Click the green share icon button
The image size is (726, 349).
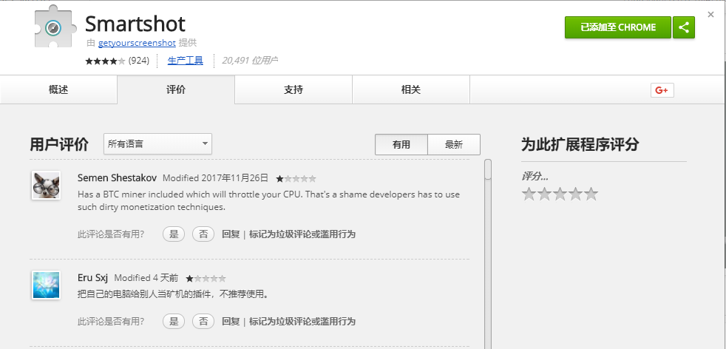pos(684,27)
